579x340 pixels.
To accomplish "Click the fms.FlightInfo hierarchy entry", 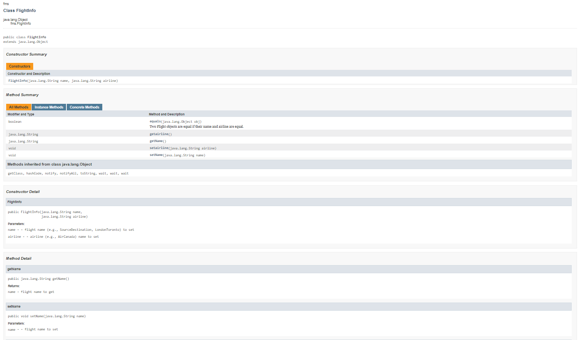I will (x=20, y=23).
